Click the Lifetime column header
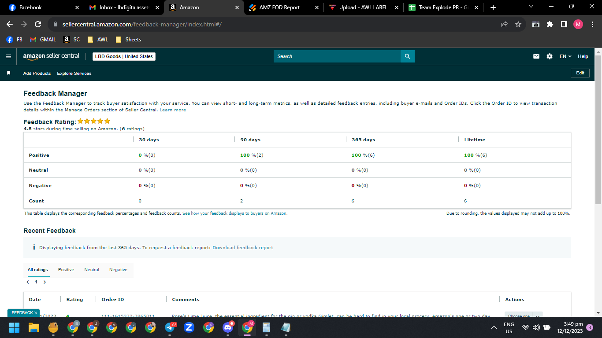This screenshot has height=338, width=602. pos(475,140)
